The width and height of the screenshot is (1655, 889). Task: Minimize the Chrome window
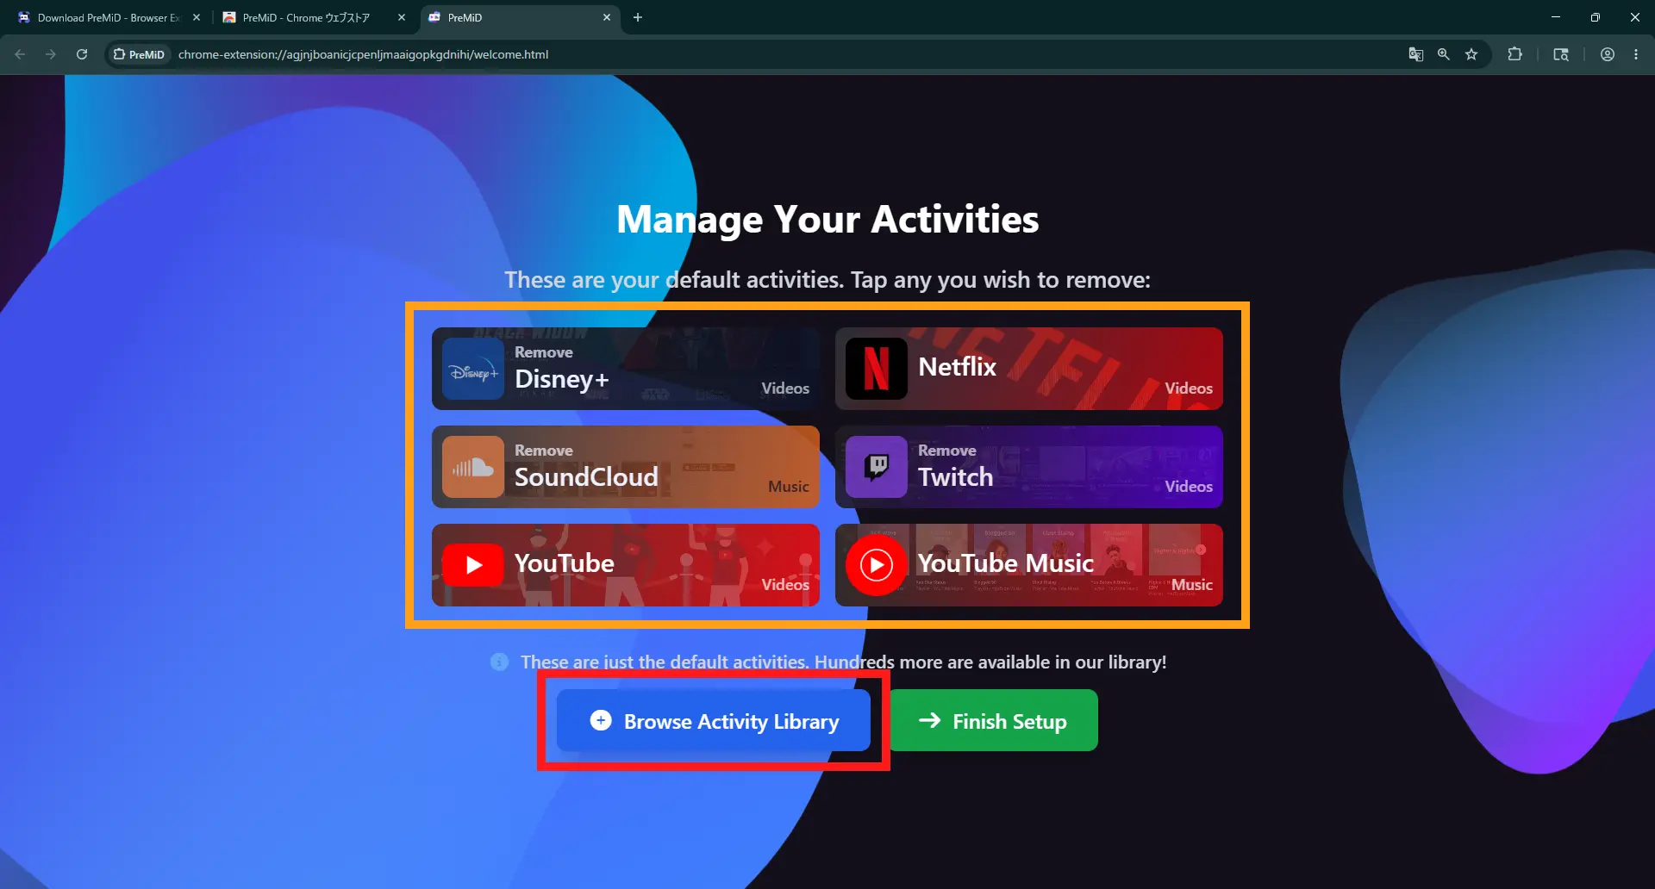click(x=1556, y=17)
